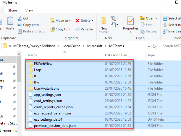Click the DAT64 File type cell
This screenshot has height=136, width=181.
tap(156, 119)
